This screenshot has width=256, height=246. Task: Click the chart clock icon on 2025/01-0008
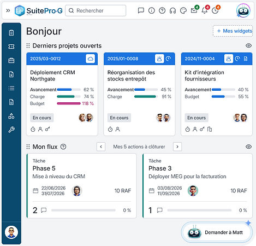169,58
